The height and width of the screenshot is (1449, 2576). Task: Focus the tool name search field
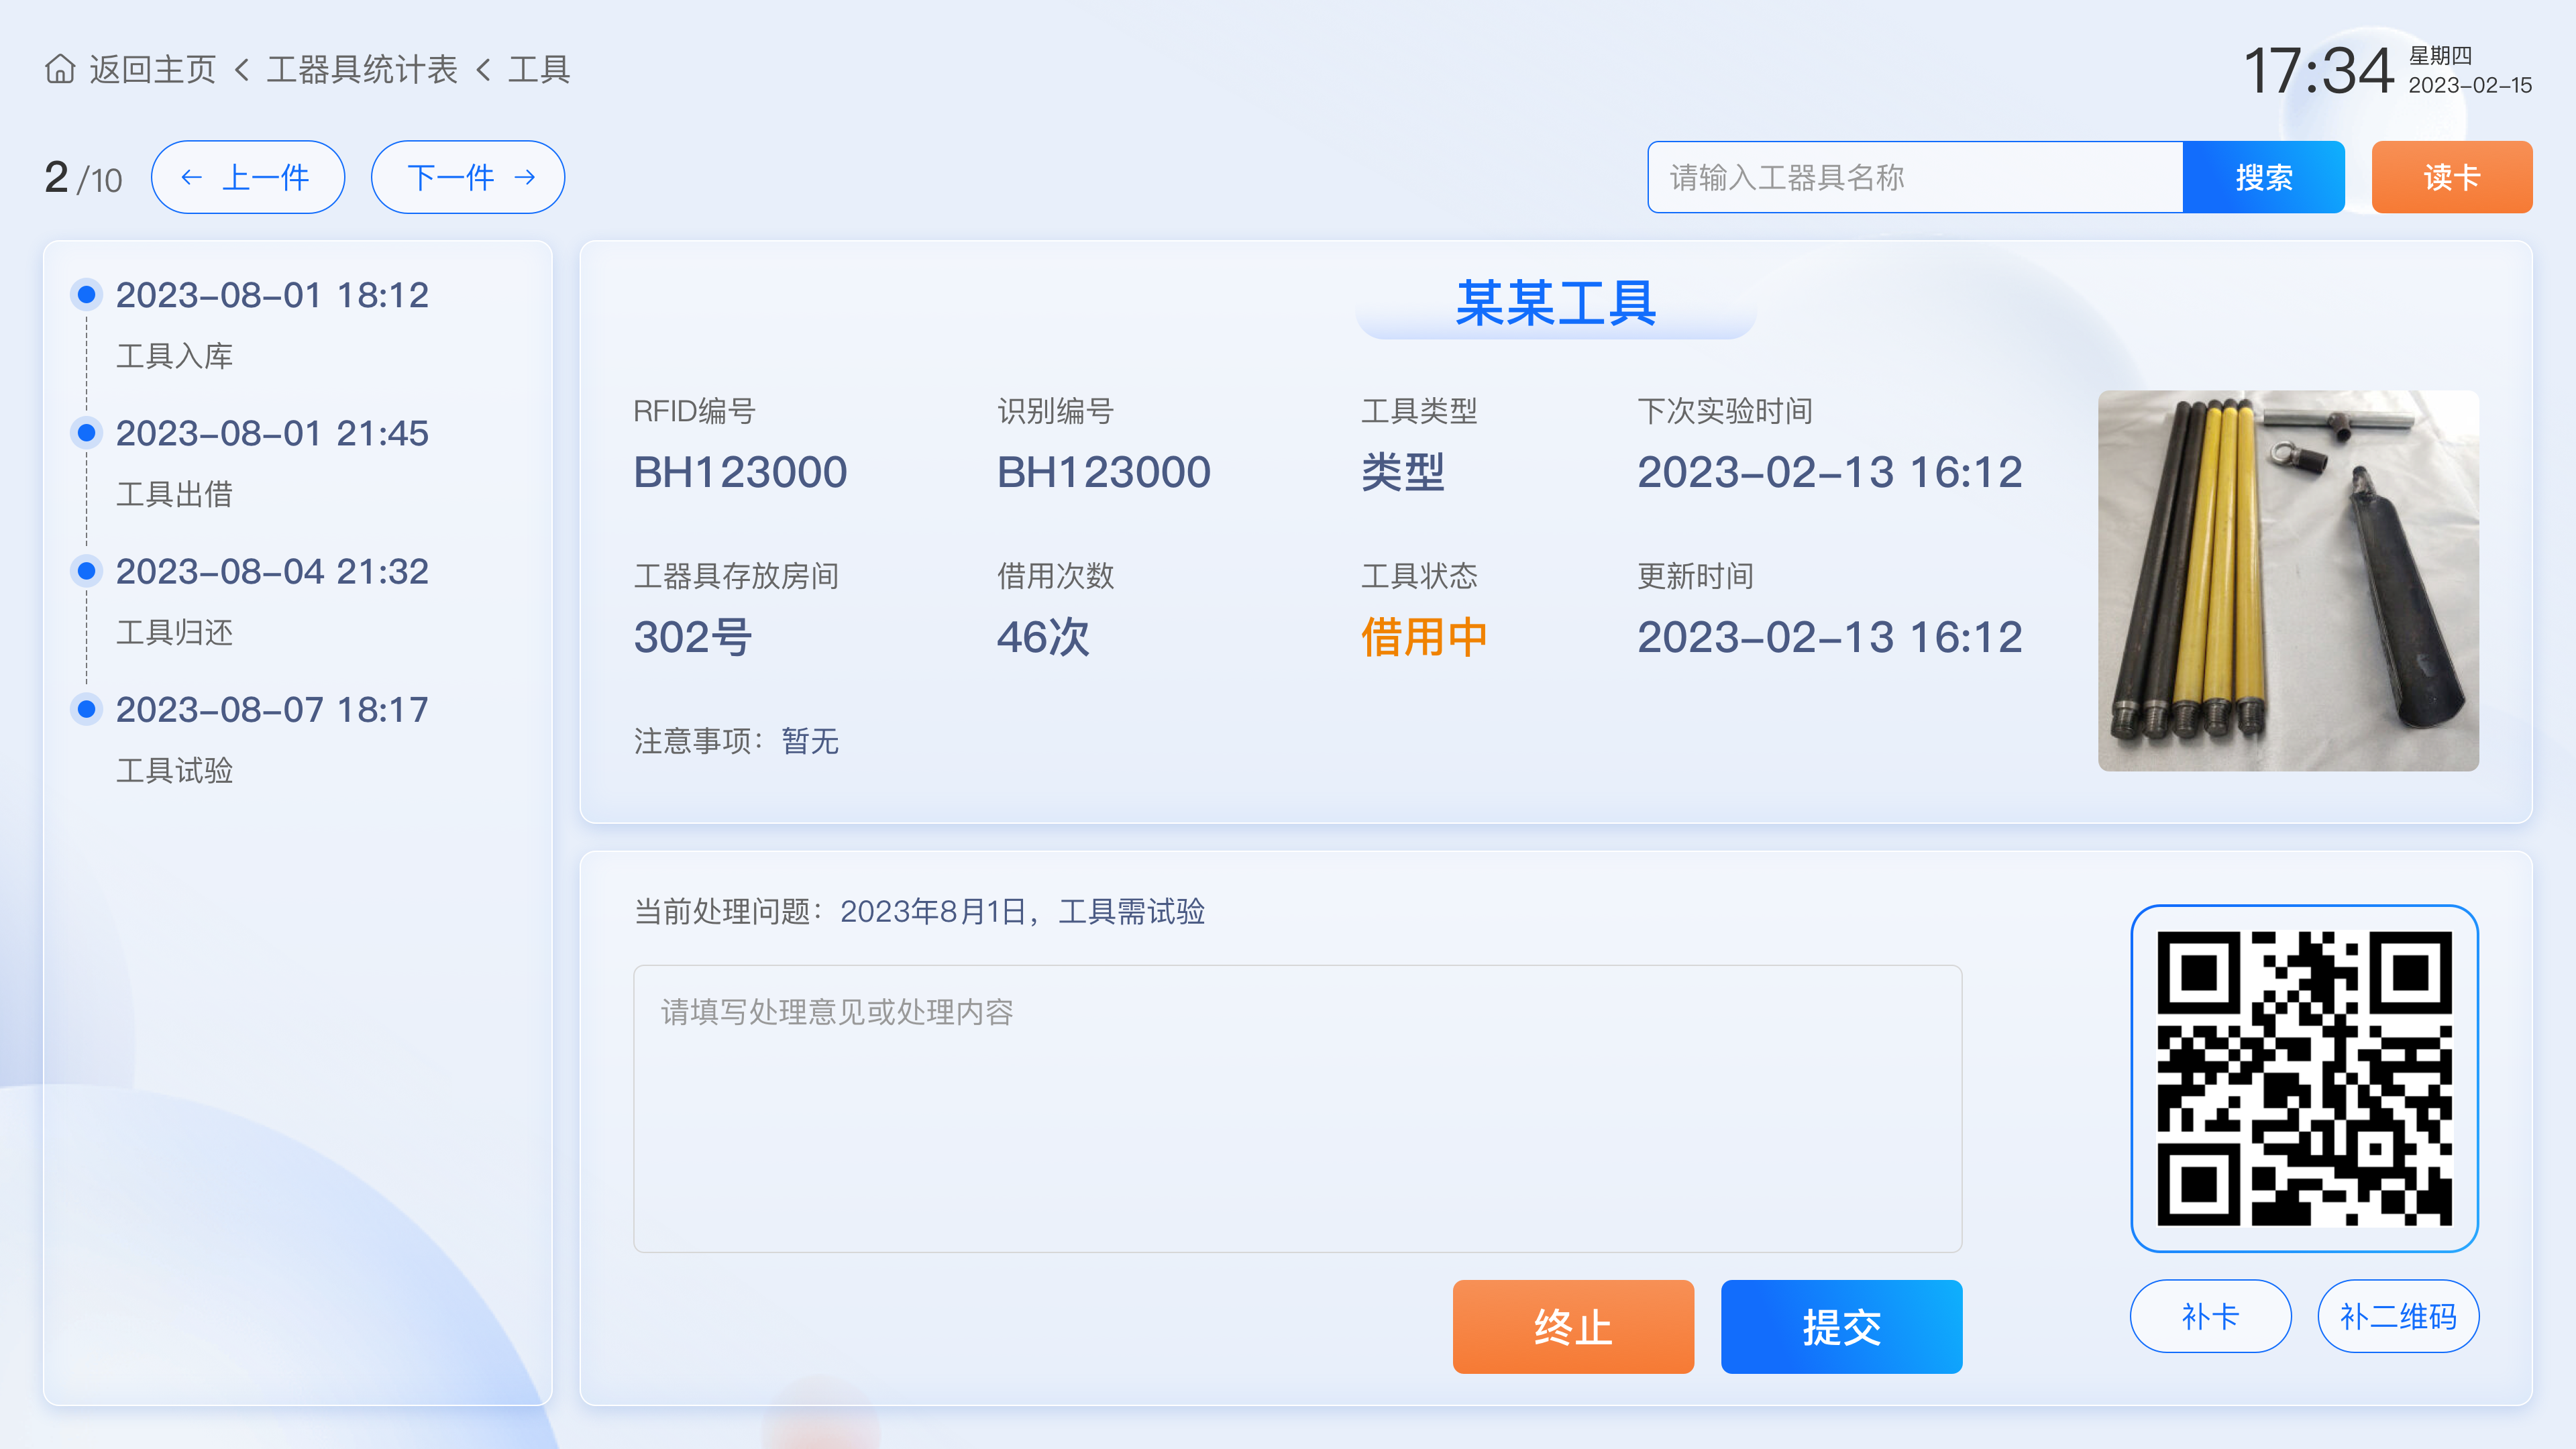pyautogui.click(x=1915, y=177)
